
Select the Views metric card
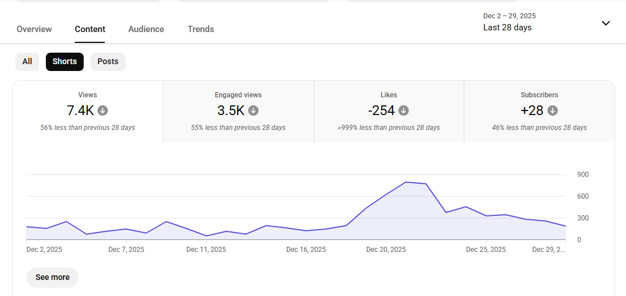point(88,112)
